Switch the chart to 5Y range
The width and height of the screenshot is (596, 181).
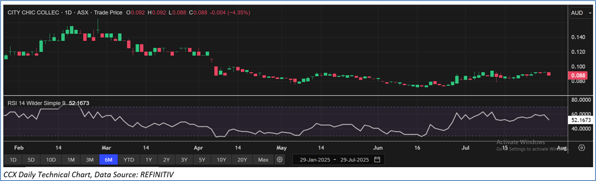coord(202,159)
